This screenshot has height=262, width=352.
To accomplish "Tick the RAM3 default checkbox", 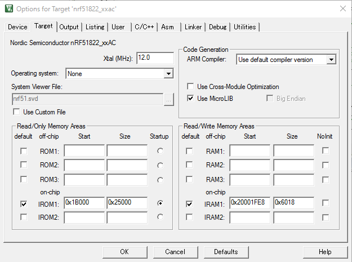I will (x=189, y=179).
